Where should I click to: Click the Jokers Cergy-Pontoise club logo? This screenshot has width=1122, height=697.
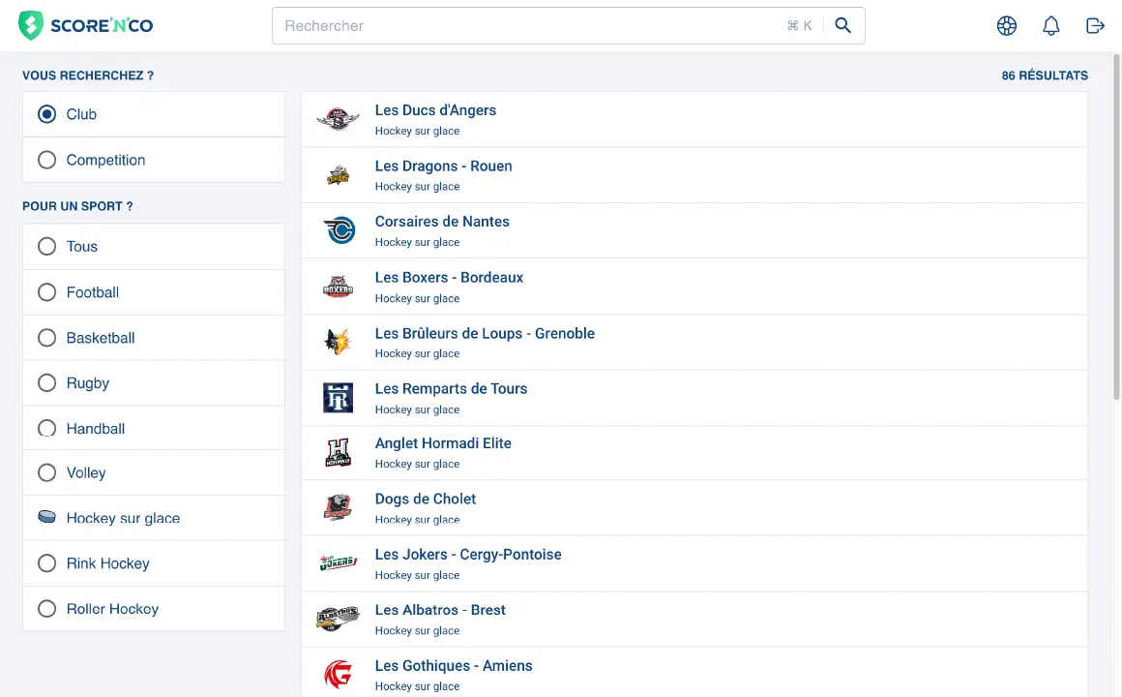coord(338,563)
